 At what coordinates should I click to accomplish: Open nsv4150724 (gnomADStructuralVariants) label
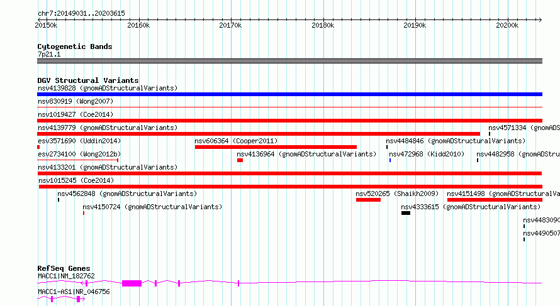(152, 207)
